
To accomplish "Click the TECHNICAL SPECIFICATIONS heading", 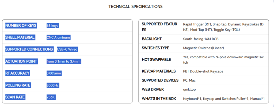I will (x=135, y=7).
